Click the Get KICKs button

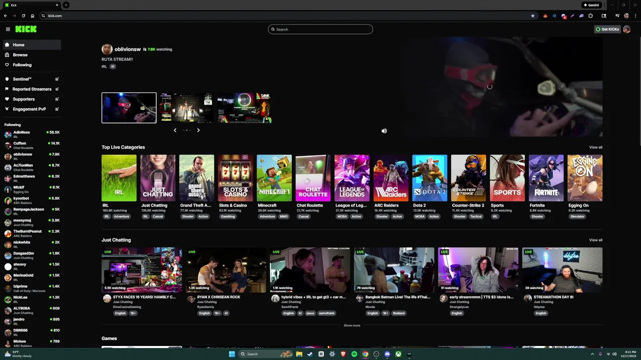point(607,29)
